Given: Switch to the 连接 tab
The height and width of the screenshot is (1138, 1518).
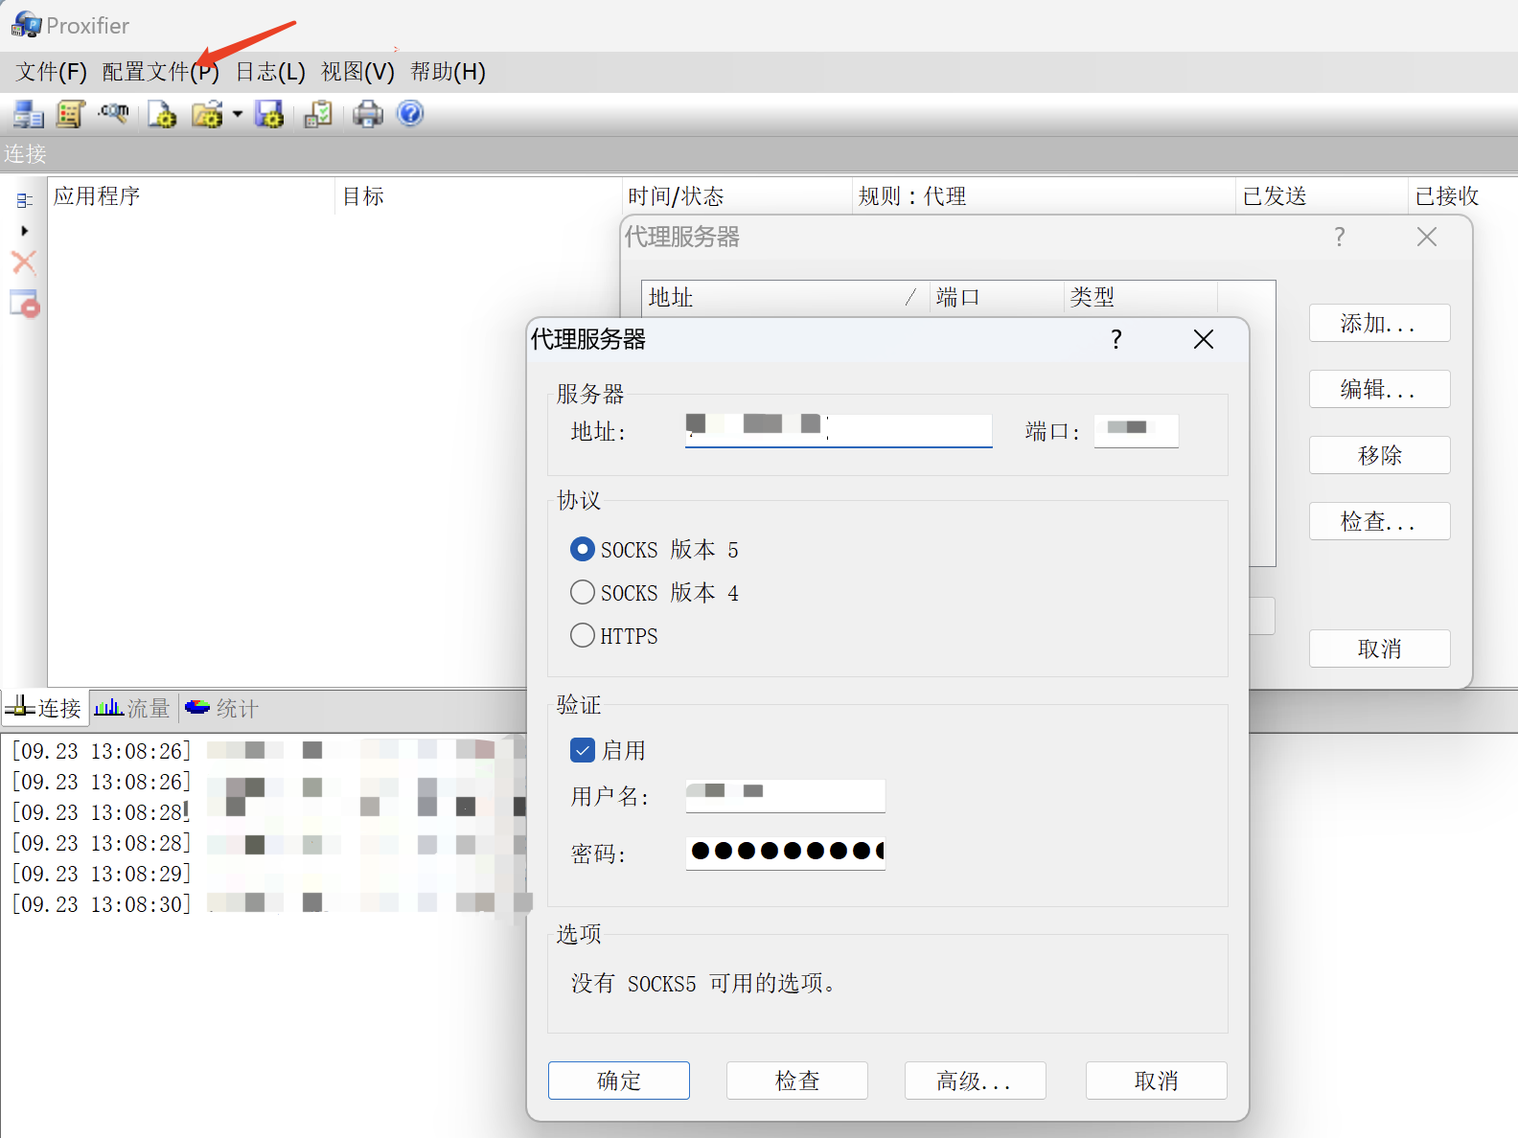Looking at the screenshot, I should (x=44, y=708).
